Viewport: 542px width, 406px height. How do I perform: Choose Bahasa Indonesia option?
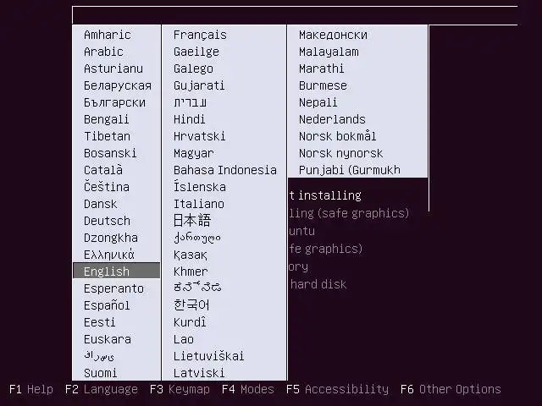point(225,170)
